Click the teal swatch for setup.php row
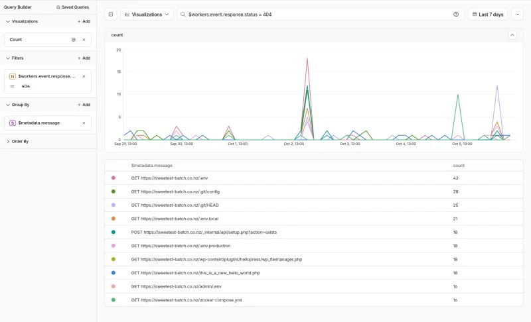Viewport: 531px width, 322px height. coord(114,232)
